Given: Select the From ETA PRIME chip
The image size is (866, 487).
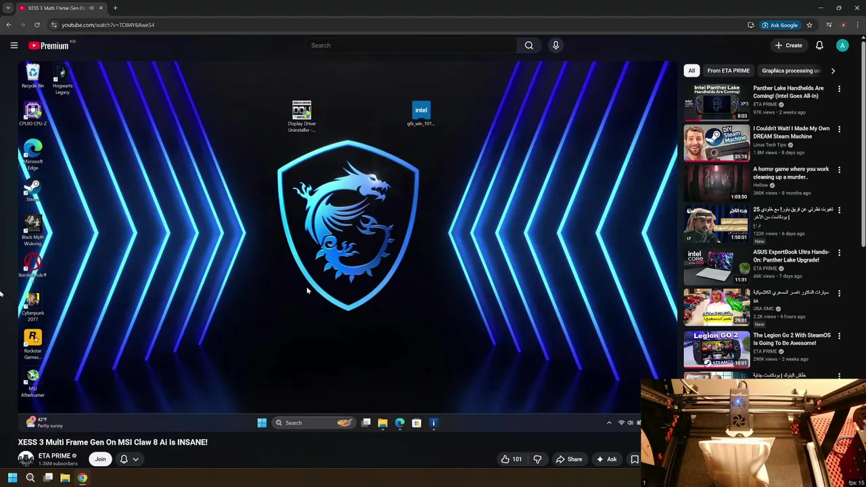Looking at the screenshot, I should point(728,70).
